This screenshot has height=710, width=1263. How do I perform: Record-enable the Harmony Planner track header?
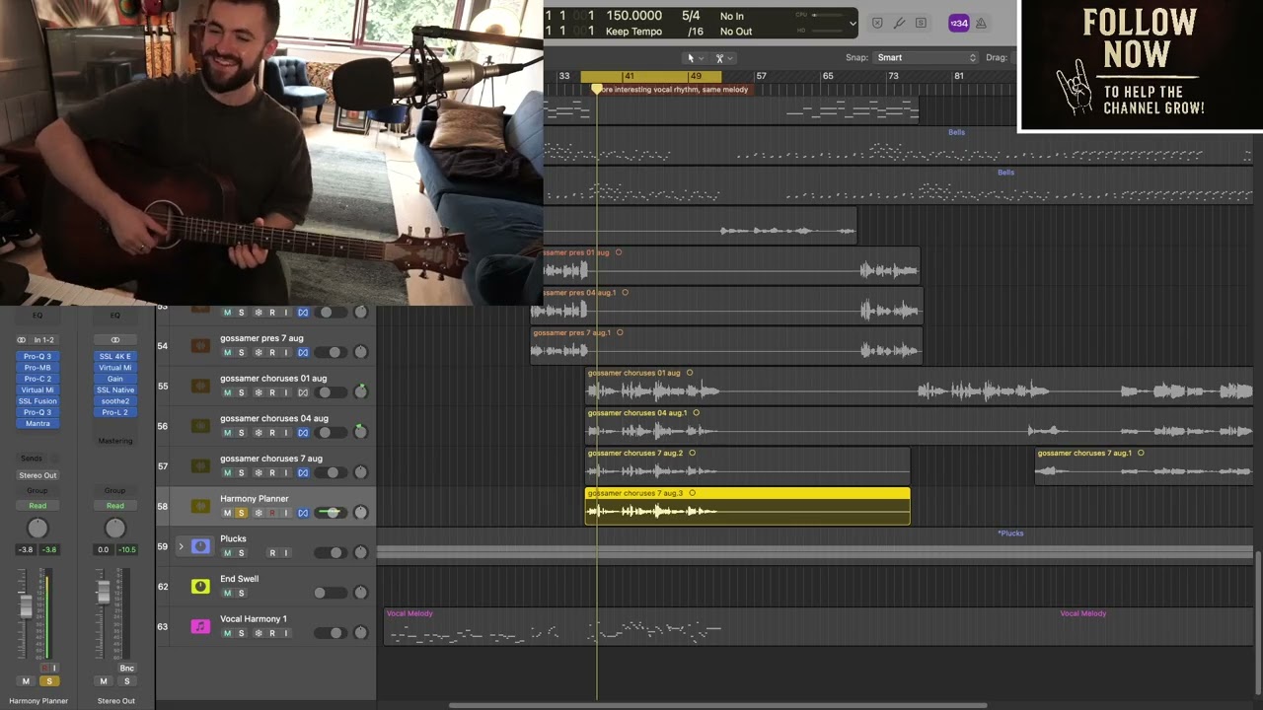272,513
